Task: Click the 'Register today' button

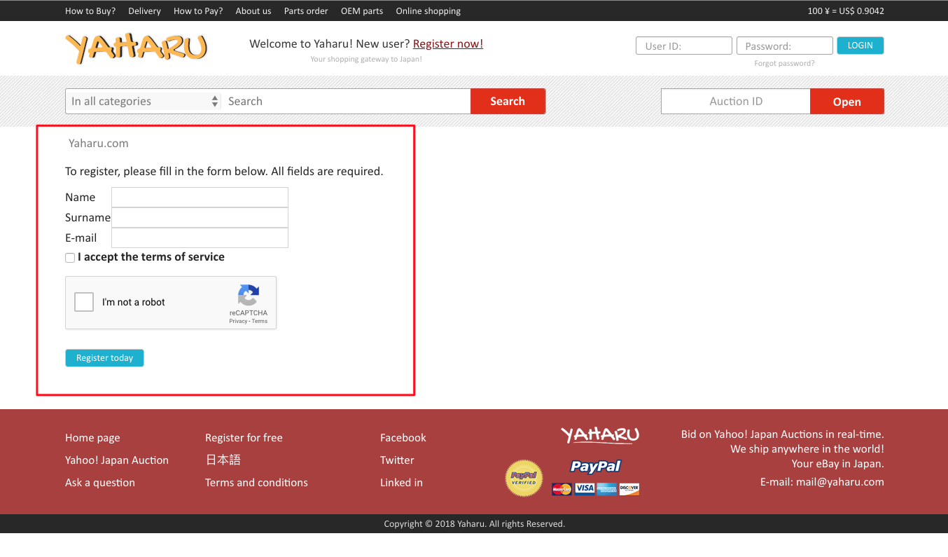Action: click(x=104, y=358)
